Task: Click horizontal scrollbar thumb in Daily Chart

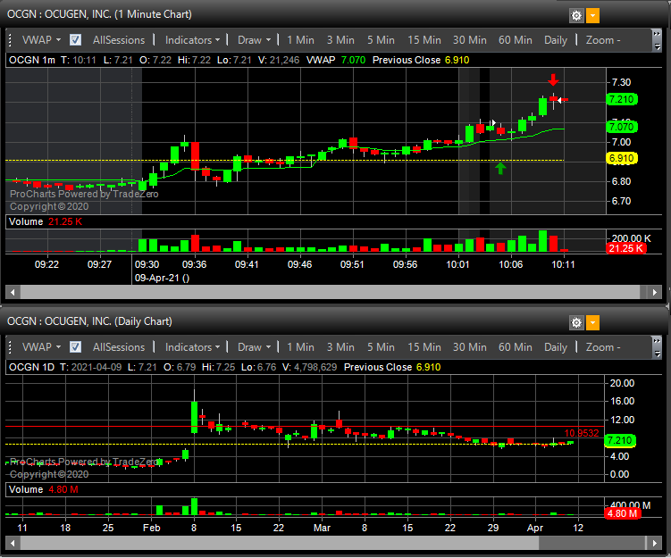Action: pos(280,543)
